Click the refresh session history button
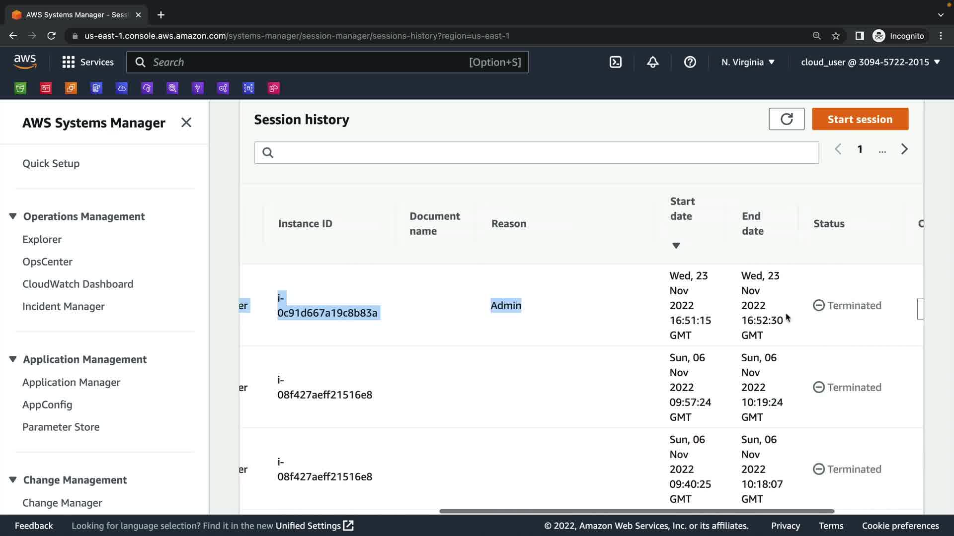The height and width of the screenshot is (536, 954). pos(786,119)
